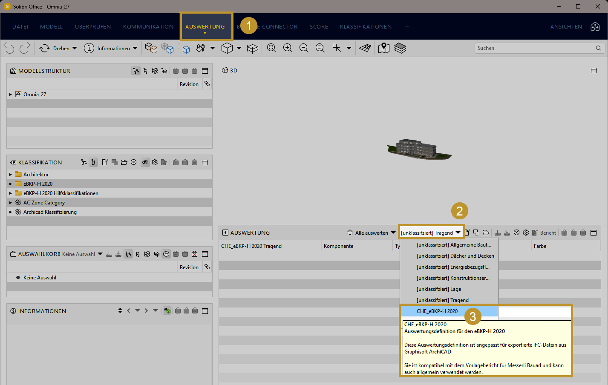Click open folder icon in Klassifikation panel
Screen dimensions: 608x385
point(124,162)
